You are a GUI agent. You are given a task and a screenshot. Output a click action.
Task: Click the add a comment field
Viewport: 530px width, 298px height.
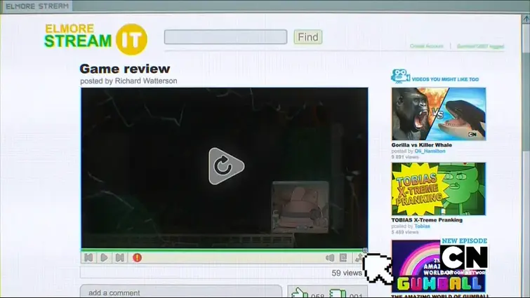(x=181, y=292)
